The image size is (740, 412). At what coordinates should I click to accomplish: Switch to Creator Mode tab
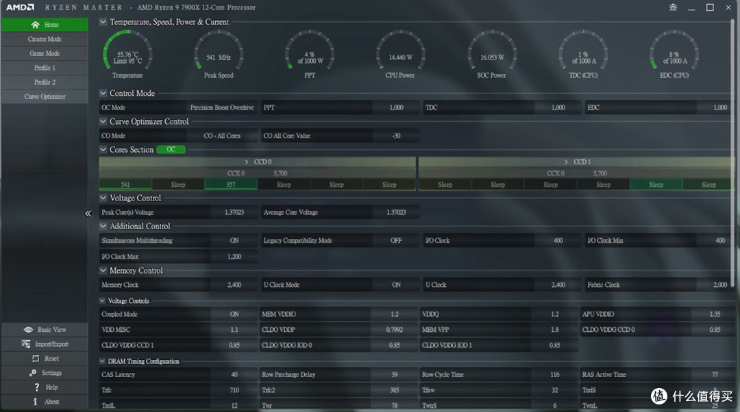[x=45, y=39]
